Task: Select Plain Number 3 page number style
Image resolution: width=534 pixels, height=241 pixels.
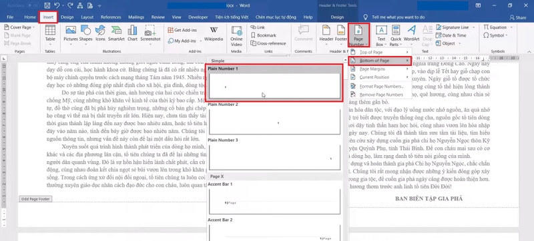Action: (x=274, y=154)
